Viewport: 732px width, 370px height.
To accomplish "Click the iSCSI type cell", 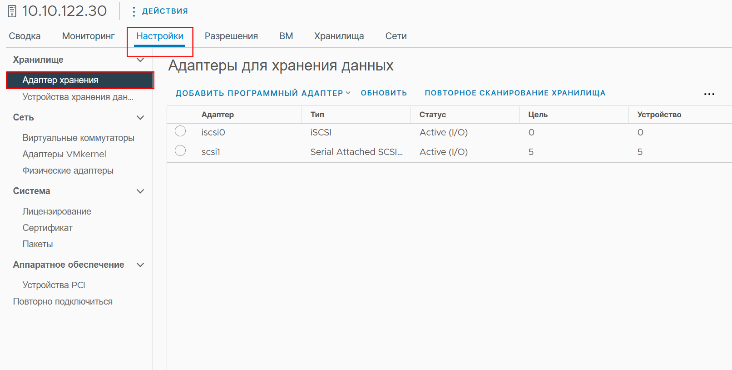I will click(321, 132).
